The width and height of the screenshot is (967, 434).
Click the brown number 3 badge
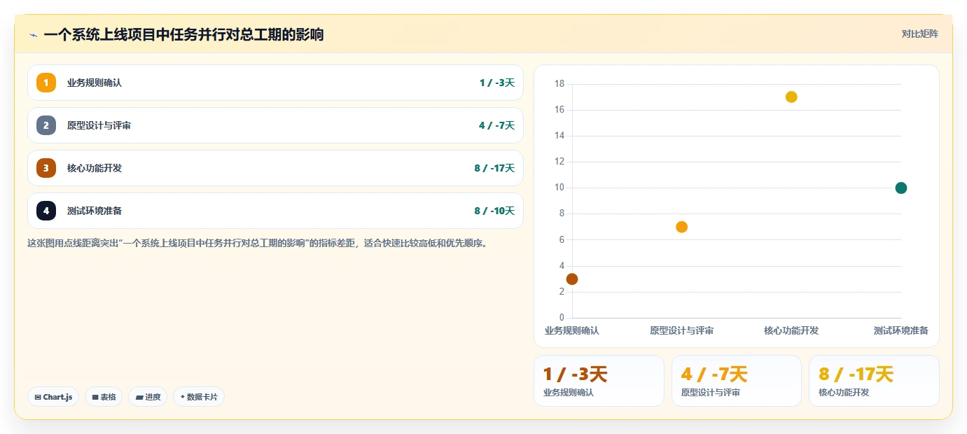click(46, 168)
